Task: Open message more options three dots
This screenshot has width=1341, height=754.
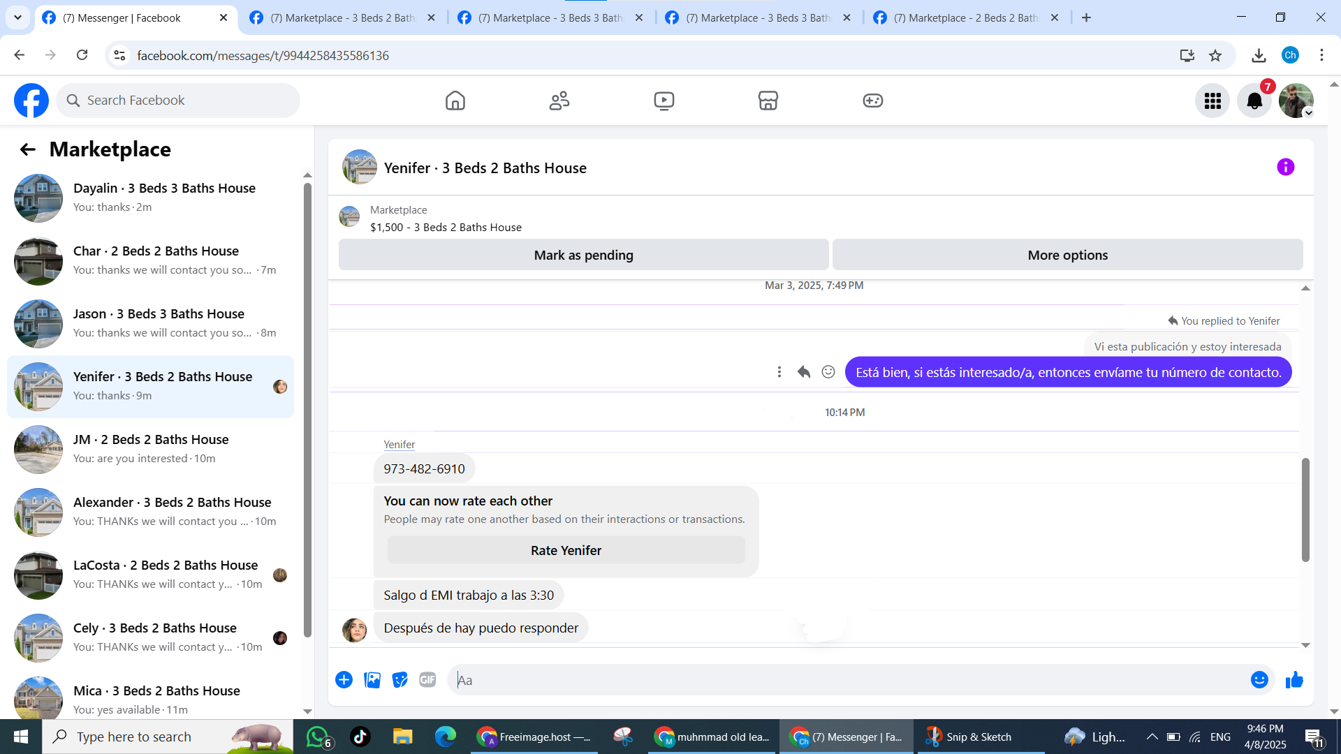Action: tap(779, 372)
